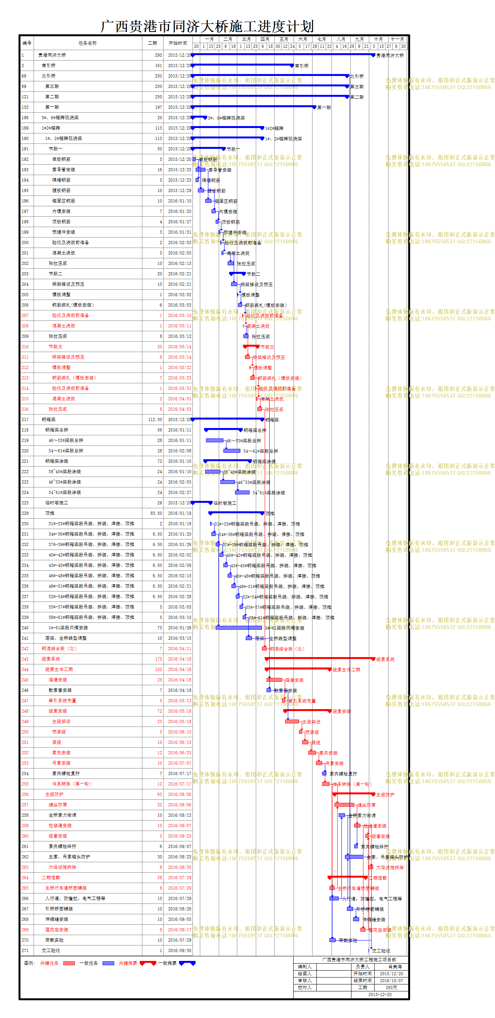Select the 交工验收 task name in row 271

pos(51,951)
